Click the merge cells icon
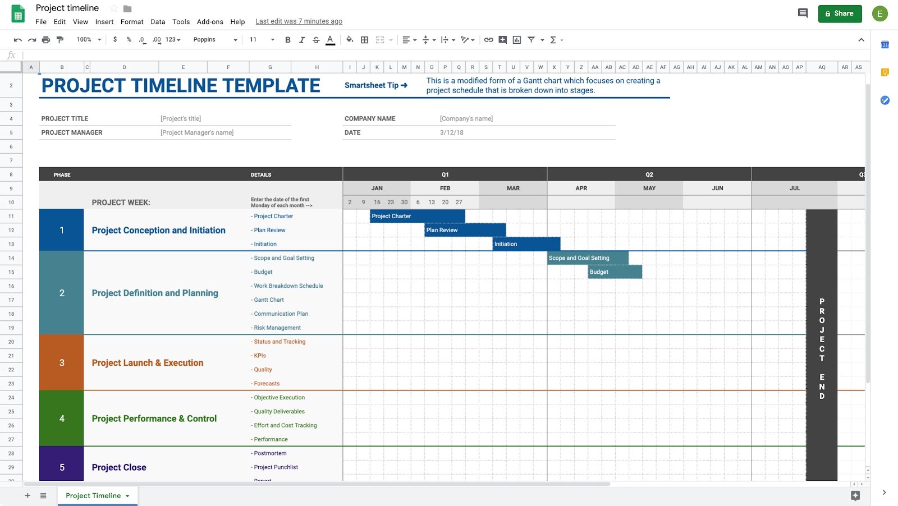 point(380,40)
